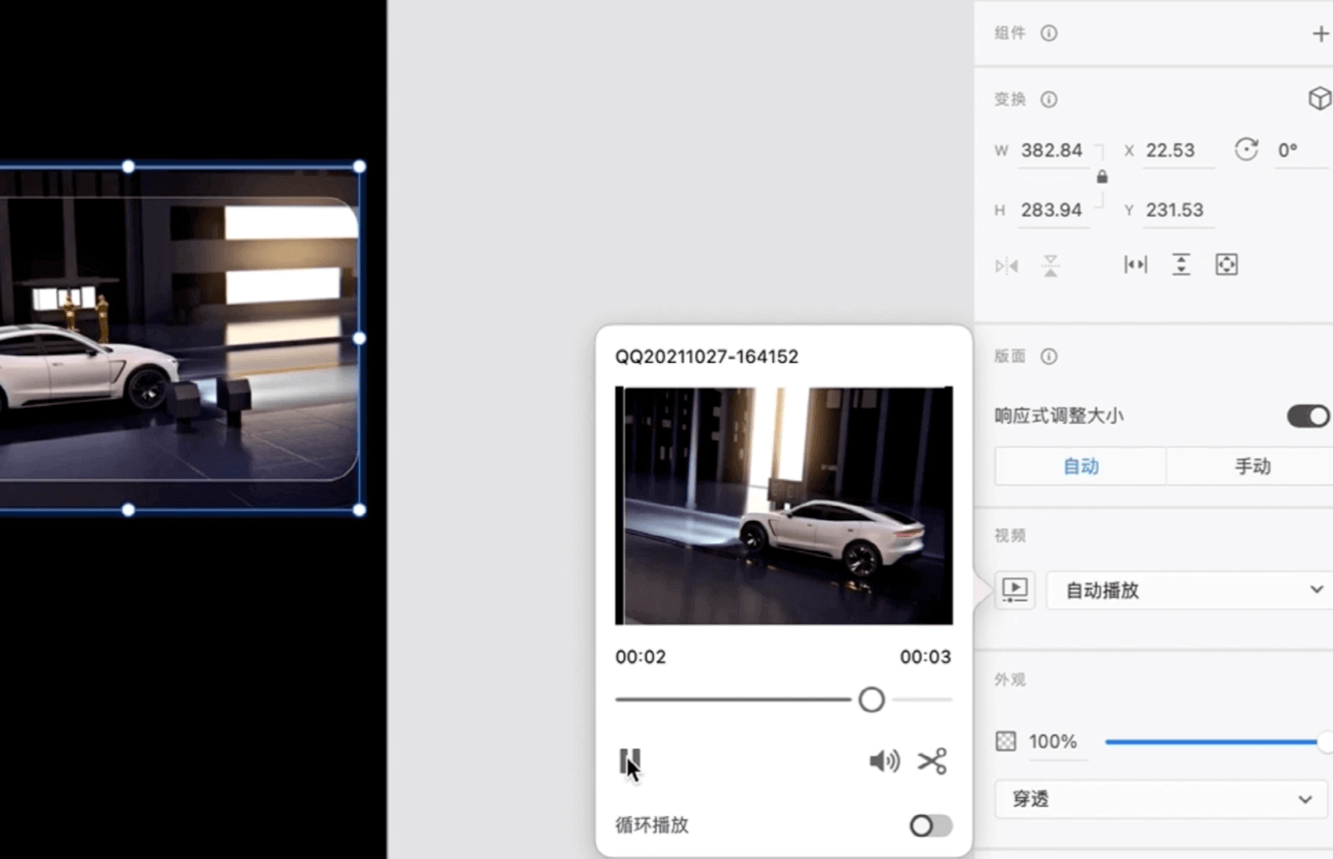This screenshot has height=859, width=1333.
Task: Click the 响应式调整大小 label
Action: pos(1059,416)
